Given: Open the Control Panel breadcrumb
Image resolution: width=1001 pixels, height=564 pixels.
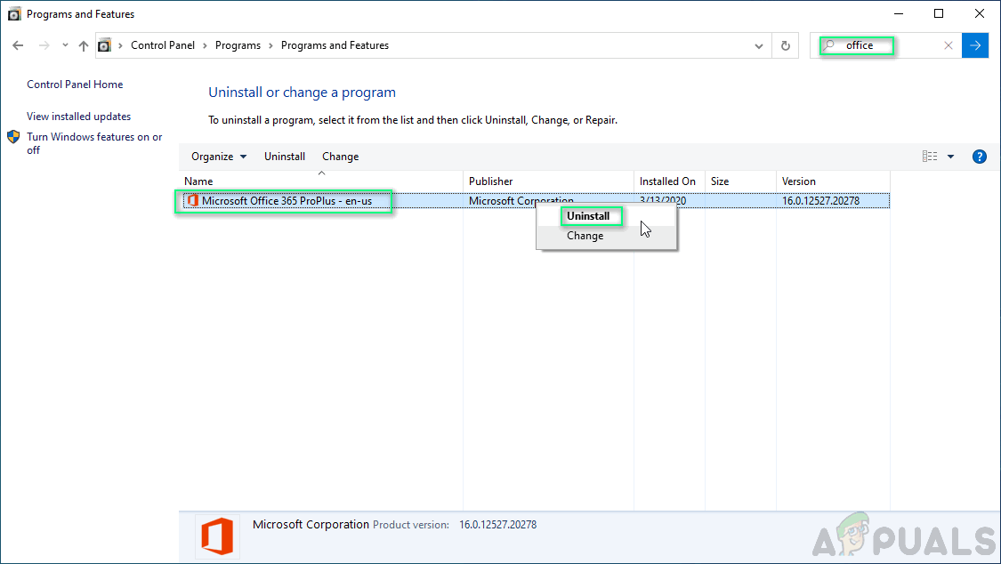Looking at the screenshot, I should point(163,45).
